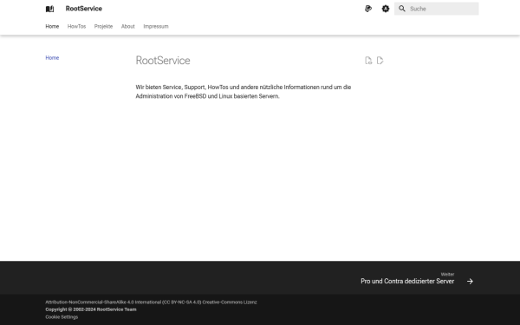Click the RootService book logo icon
Image resolution: width=520 pixels, height=325 pixels.
click(49, 9)
